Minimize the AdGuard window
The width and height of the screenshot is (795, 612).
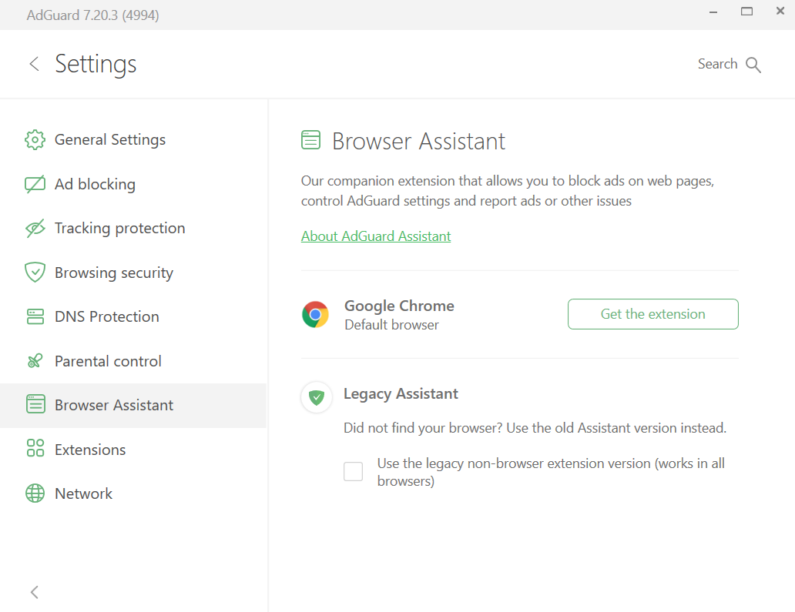pos(713,12)
